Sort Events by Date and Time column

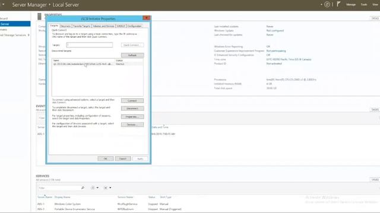tap(160, 127)
